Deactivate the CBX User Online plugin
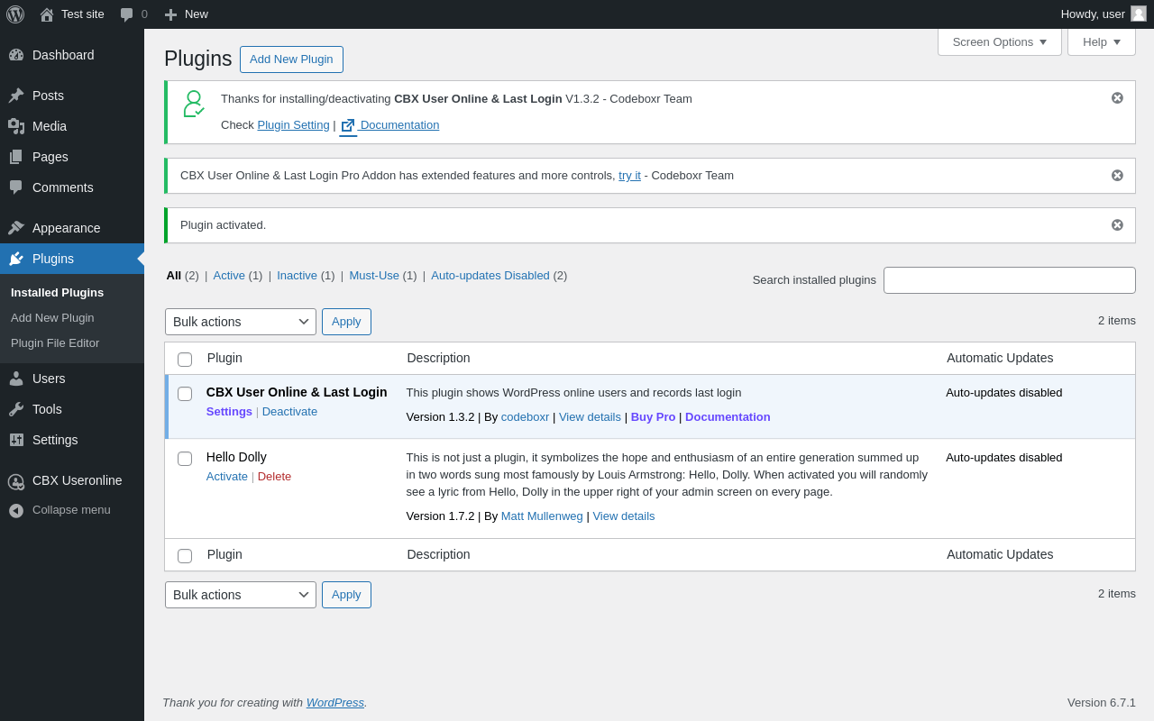Screen dimensions: 1154x721 289,412
